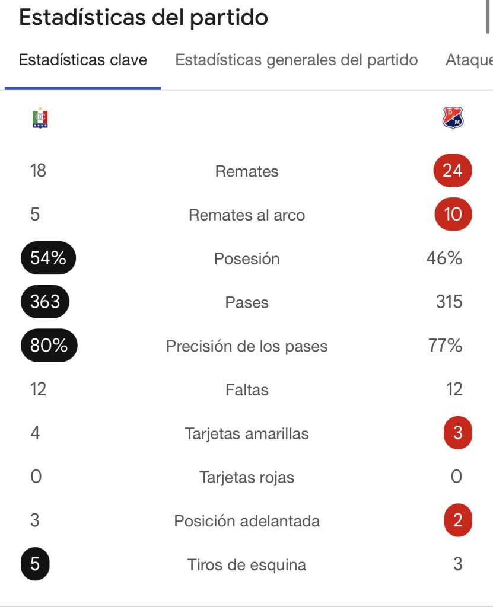493x607 pixels.
Task: Tap the left team crest with stars
Action: click(40, 118)
